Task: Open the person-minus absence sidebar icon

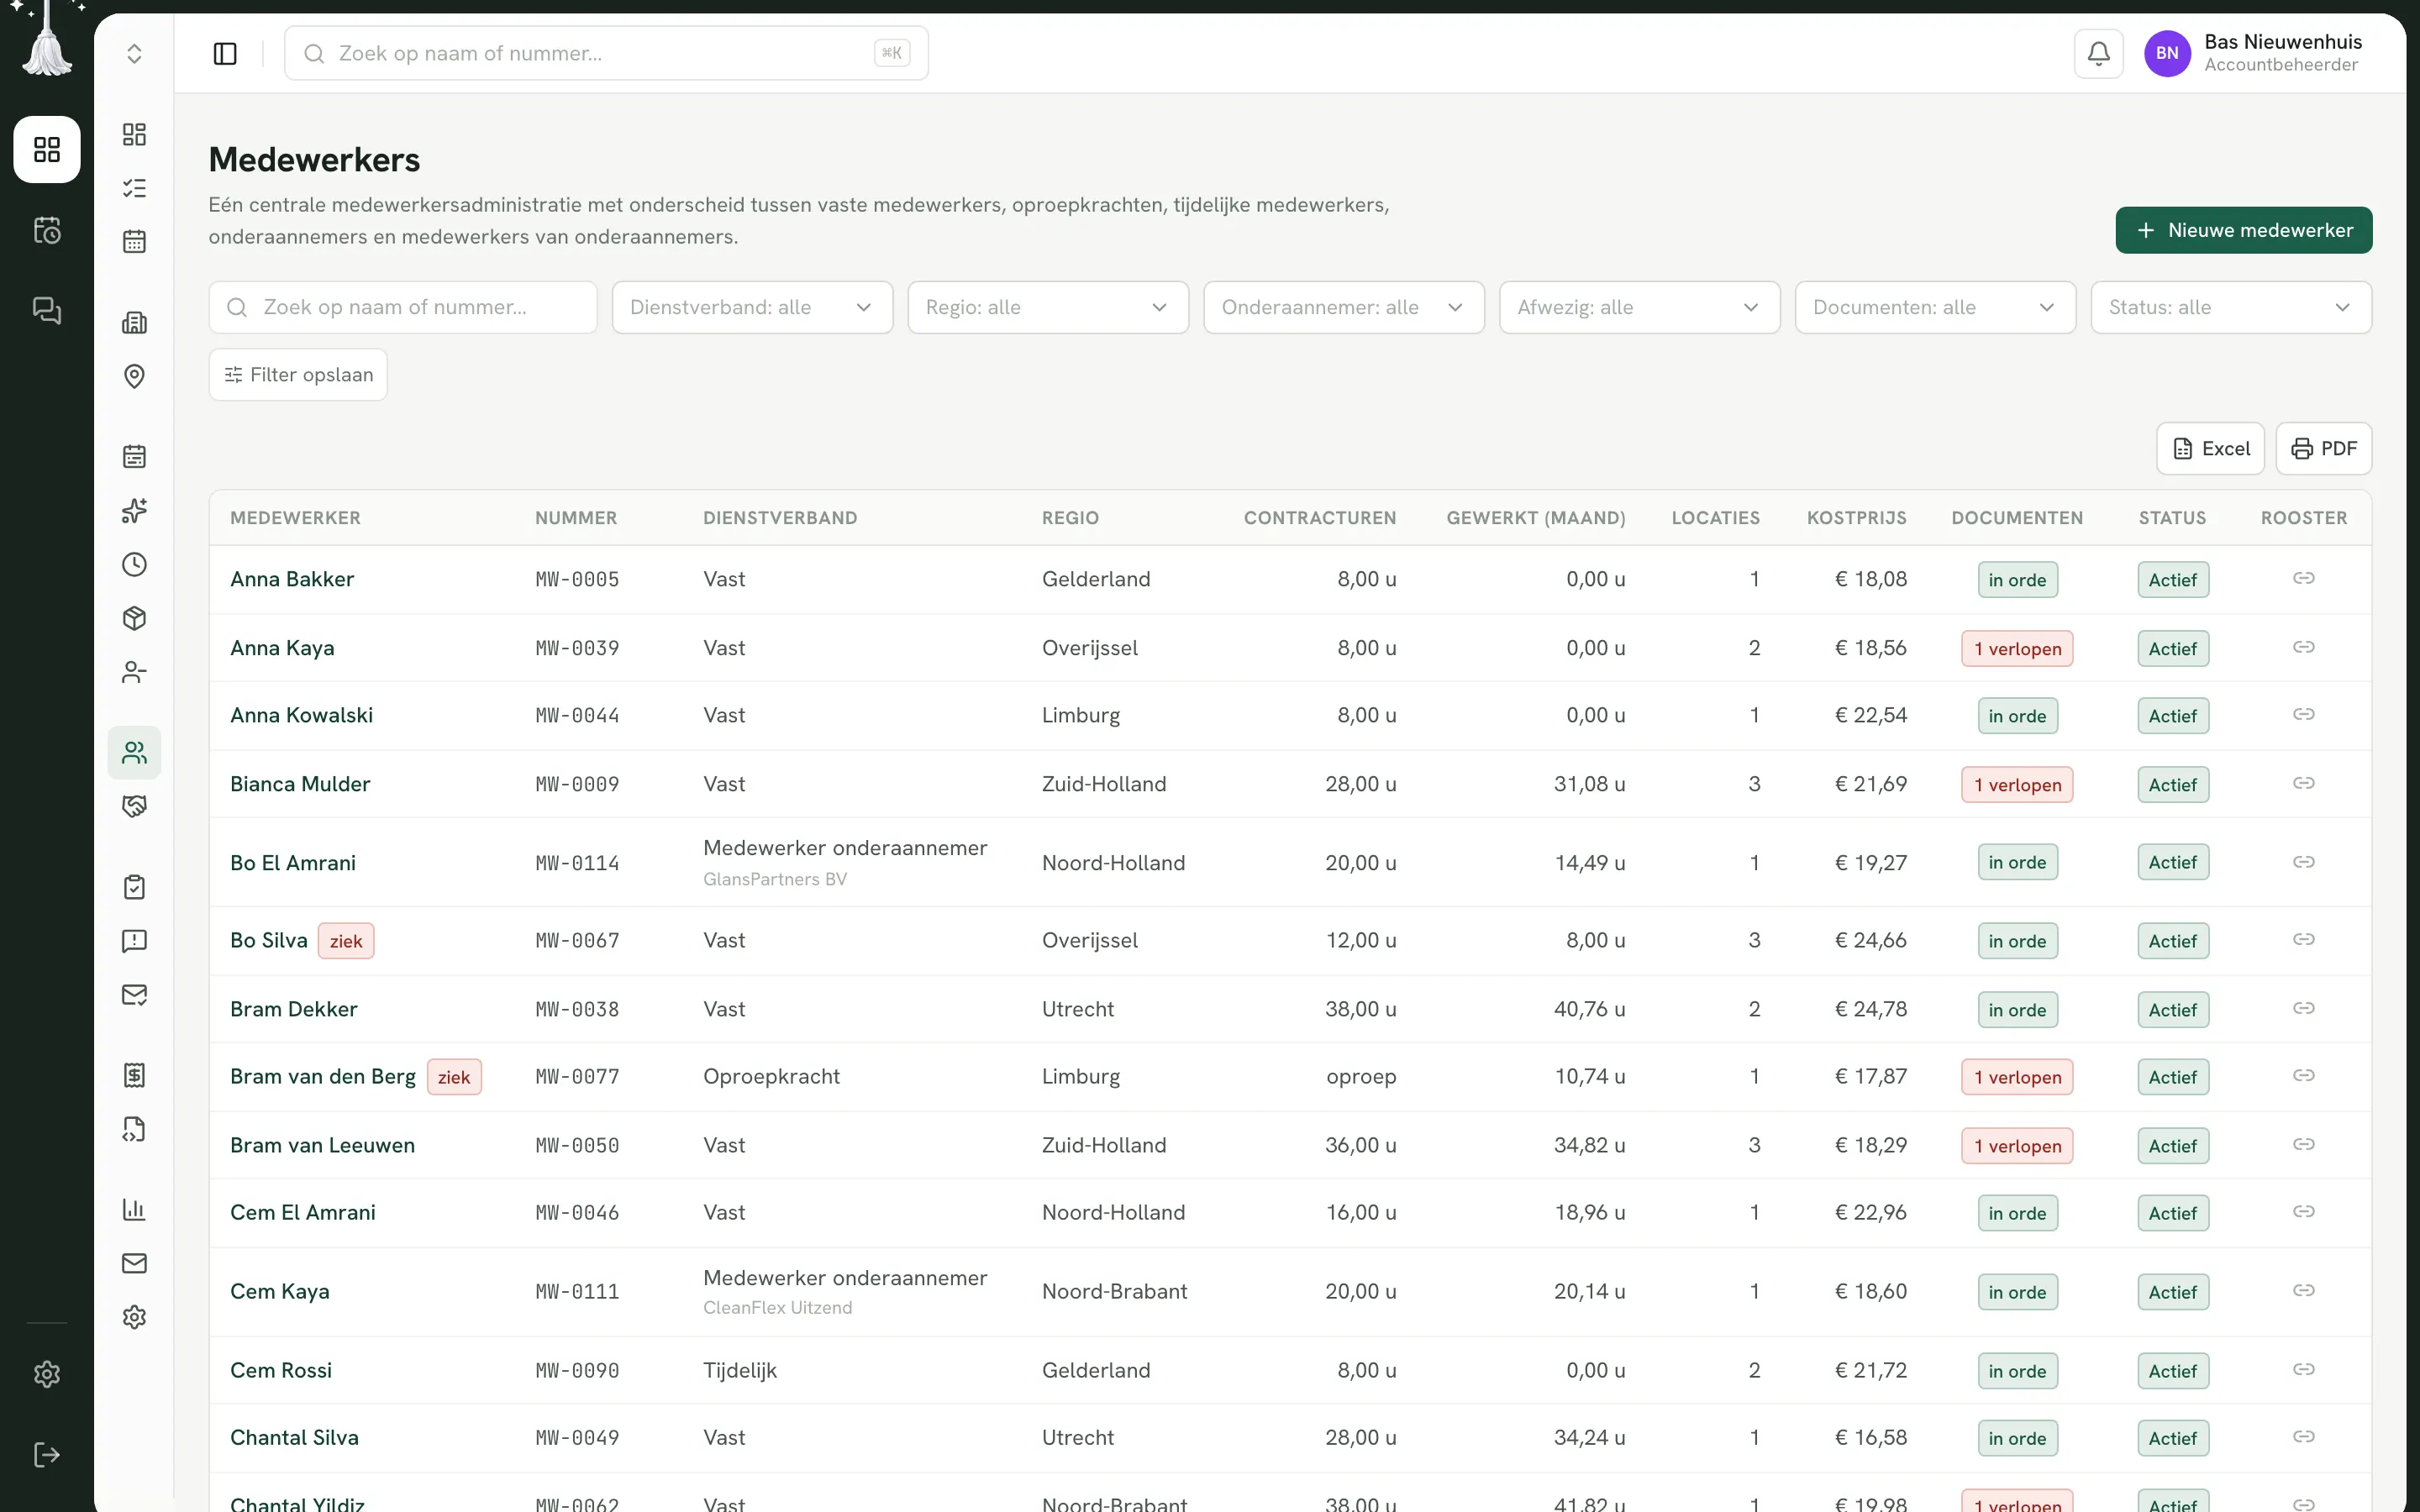Action: (134, 672)
